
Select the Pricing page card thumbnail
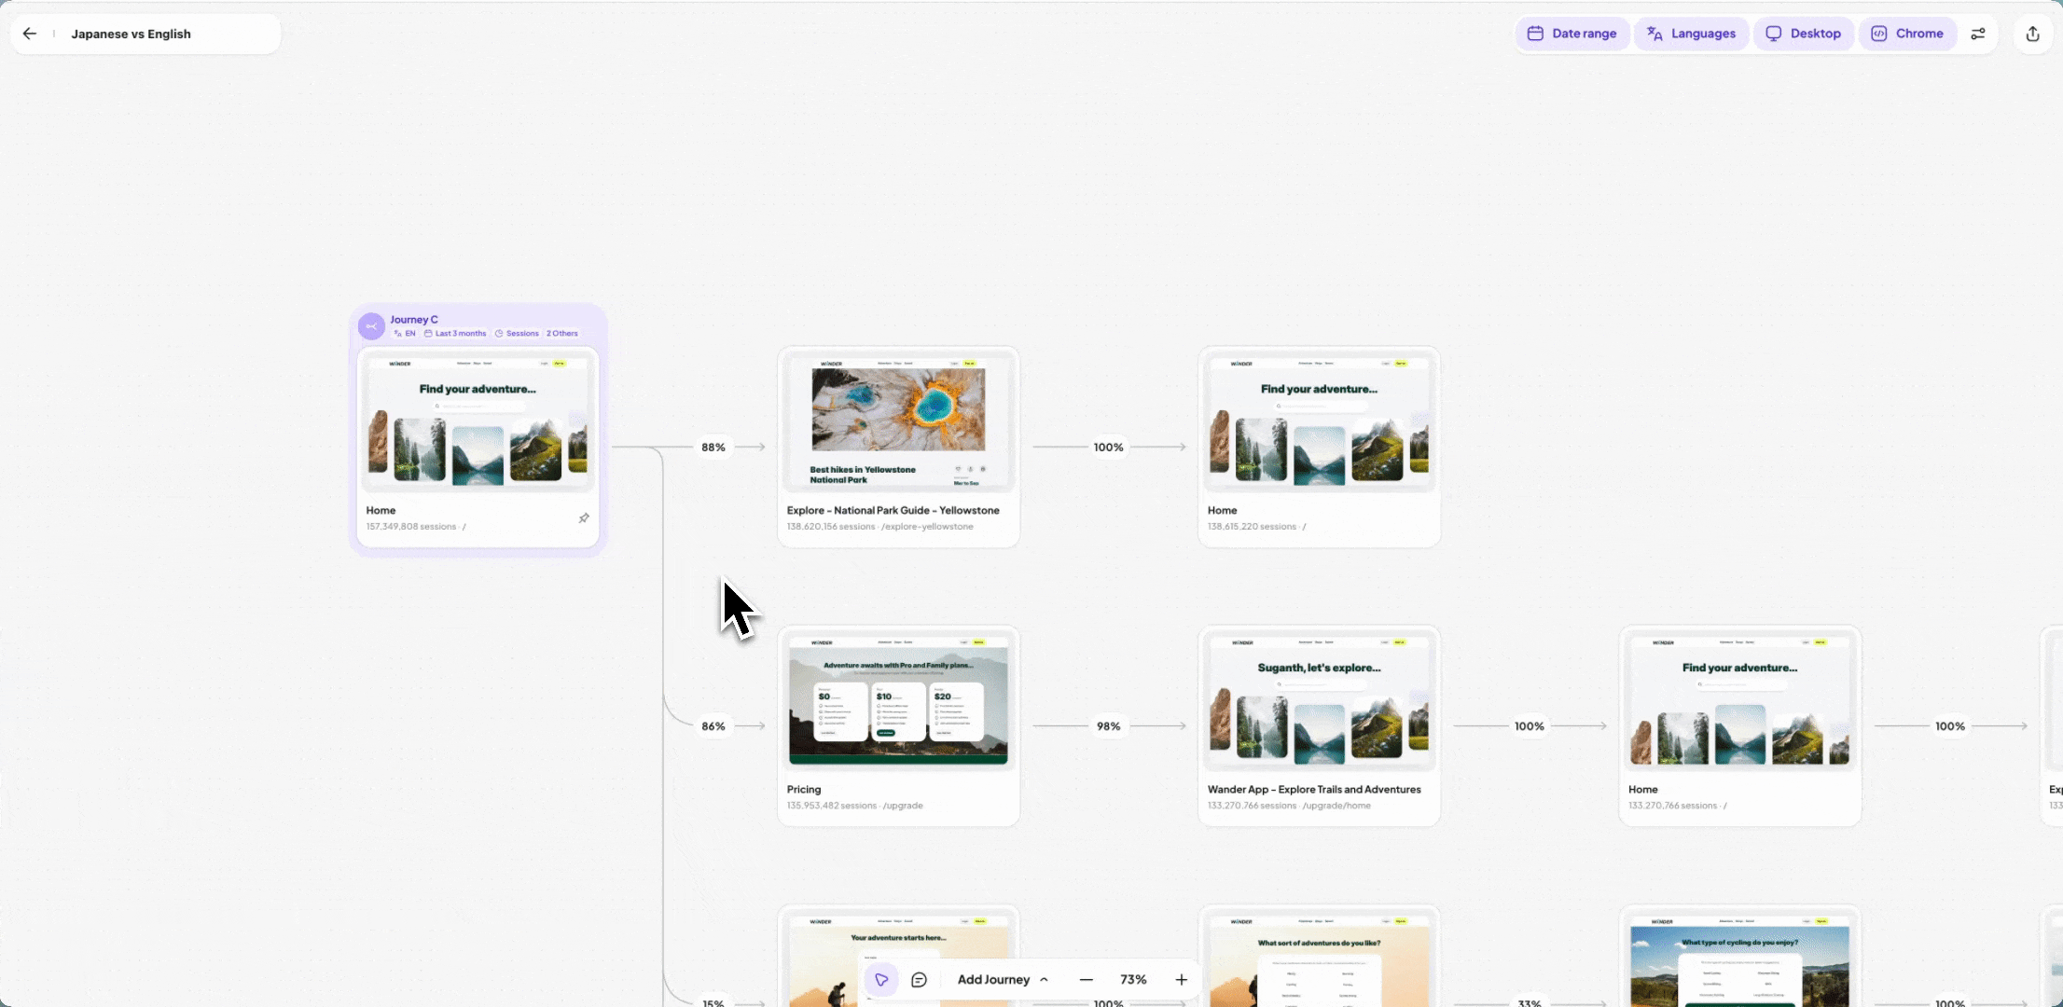[898, 700]
